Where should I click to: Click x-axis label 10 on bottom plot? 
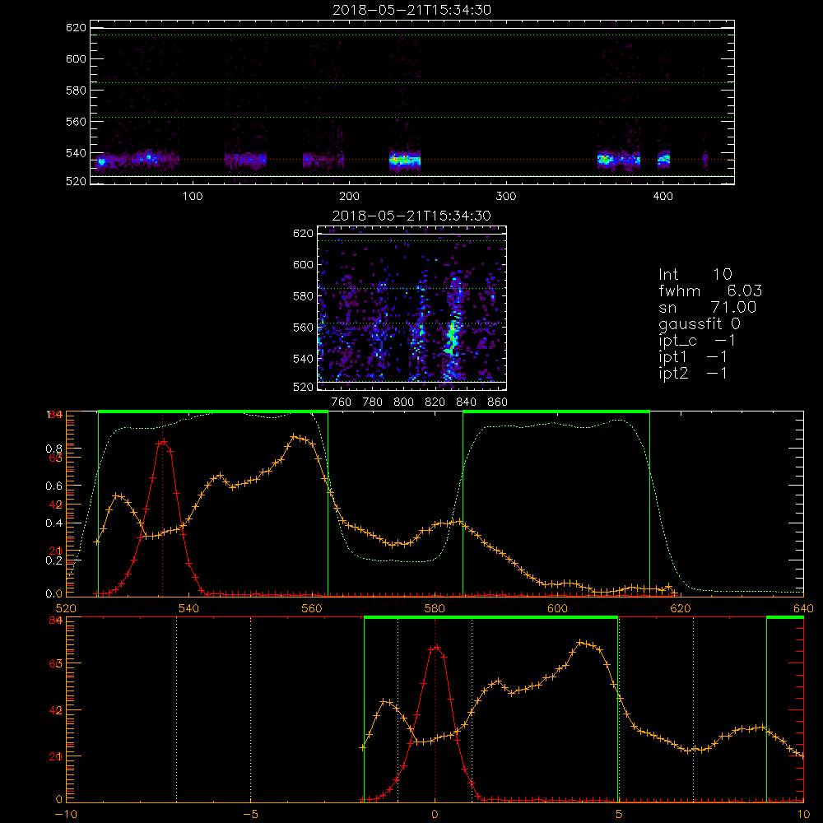803,814
